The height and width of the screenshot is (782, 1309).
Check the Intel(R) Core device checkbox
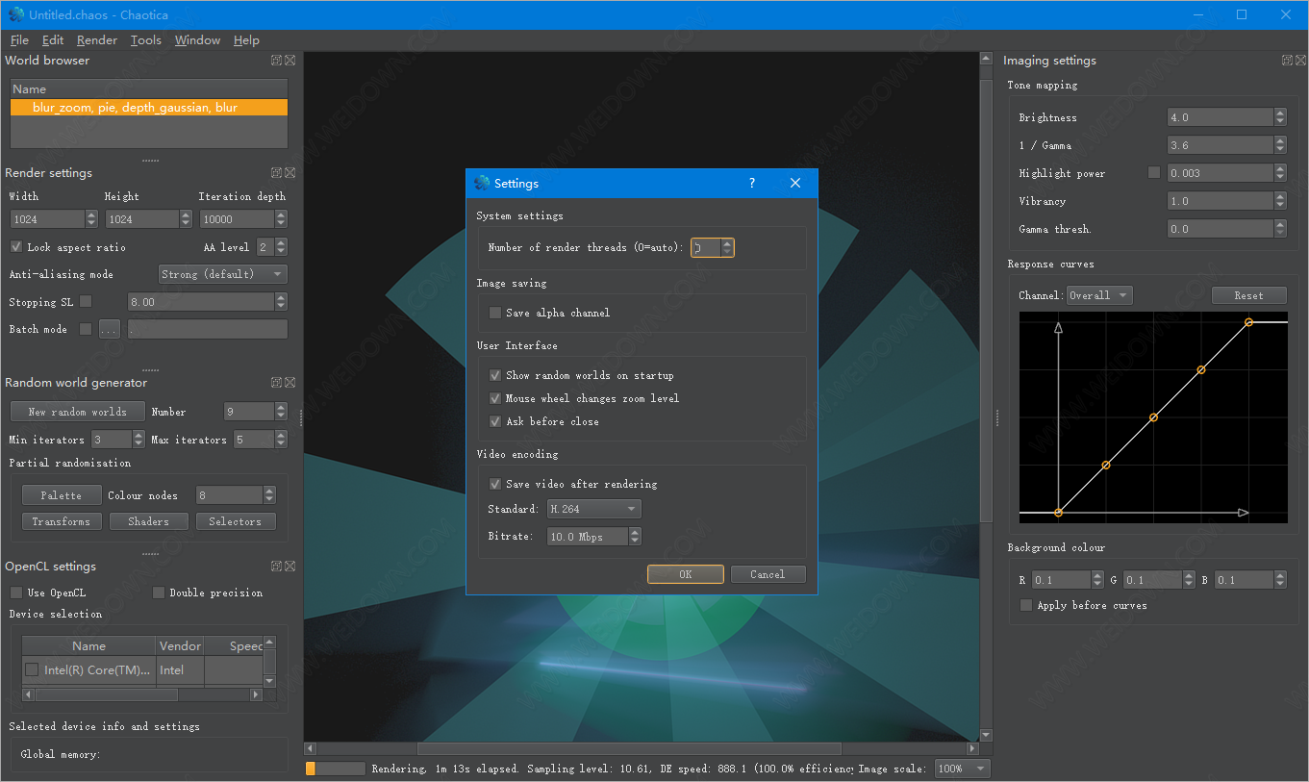pyautogui.click(x=32, y=669)
